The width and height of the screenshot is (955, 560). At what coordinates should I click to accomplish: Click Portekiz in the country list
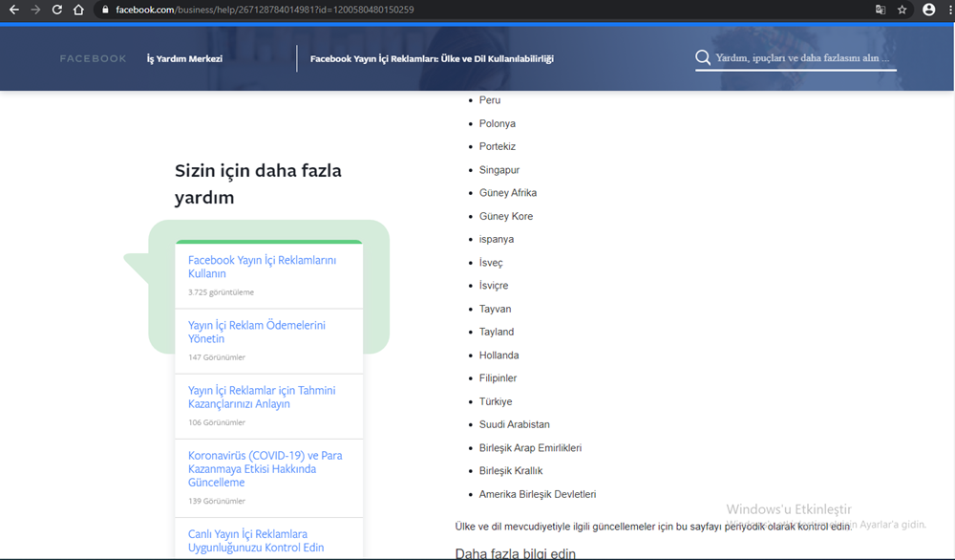(x=497, y=146)
